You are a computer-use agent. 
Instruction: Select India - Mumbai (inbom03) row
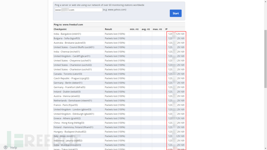pyautogui.click(x=119, y=145)
